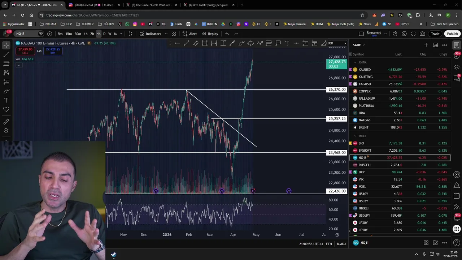
Task: Open watchlist advanced view table icon
Action: point(435,45)
